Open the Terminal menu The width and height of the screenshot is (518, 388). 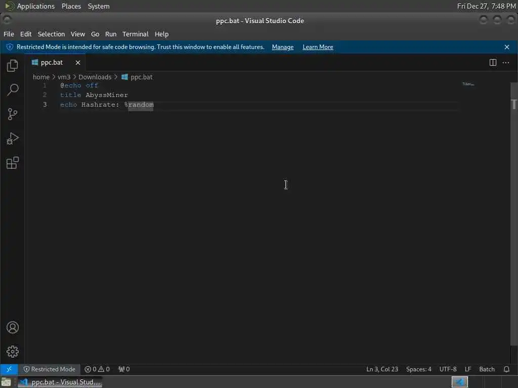pyautogui.click(x=136, y=34)
